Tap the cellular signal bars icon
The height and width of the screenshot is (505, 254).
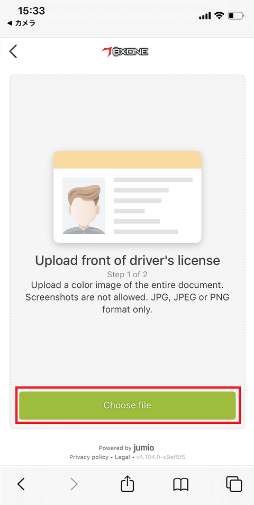click(x=205, y=16)
